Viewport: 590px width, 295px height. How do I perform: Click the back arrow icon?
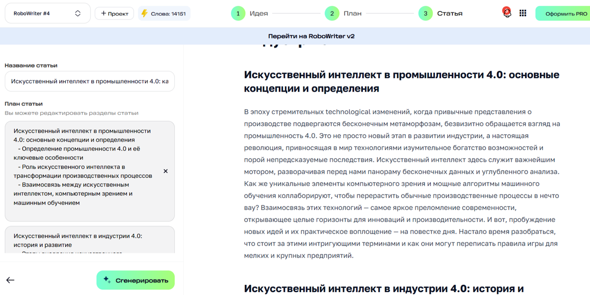pyautogui.click(x=10, y=280)
